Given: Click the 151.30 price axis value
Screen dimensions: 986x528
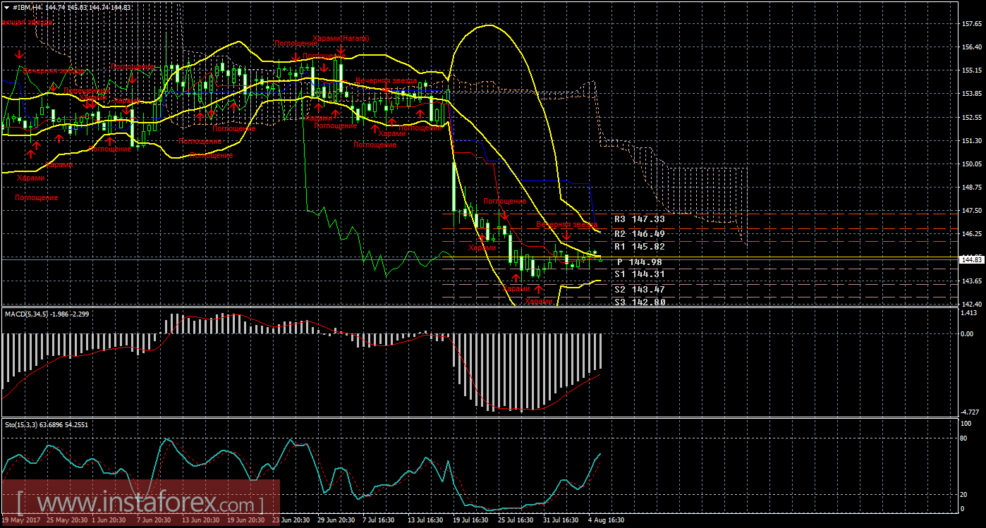Looking at the screenshot, I should pos(971,140).
